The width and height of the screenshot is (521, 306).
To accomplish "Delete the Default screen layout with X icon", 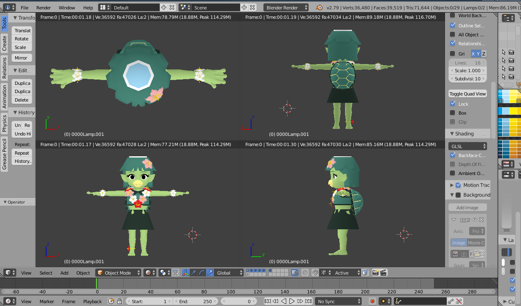I will (172, 7).
